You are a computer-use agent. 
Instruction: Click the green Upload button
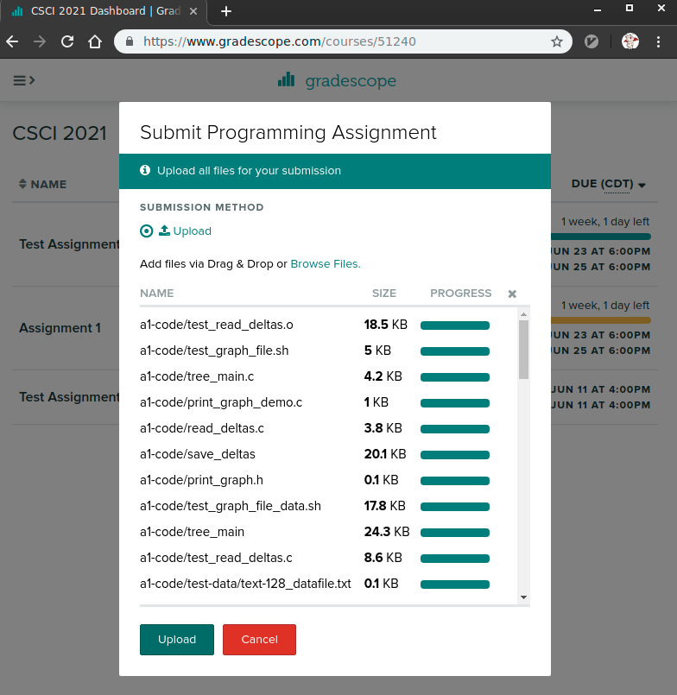(x=177, y=640)
